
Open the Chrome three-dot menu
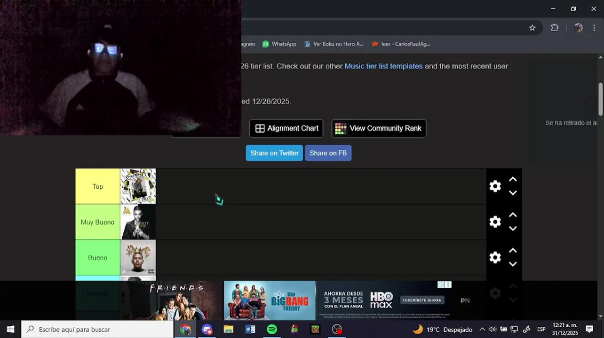pyautogui.click(x=594, y=28)
